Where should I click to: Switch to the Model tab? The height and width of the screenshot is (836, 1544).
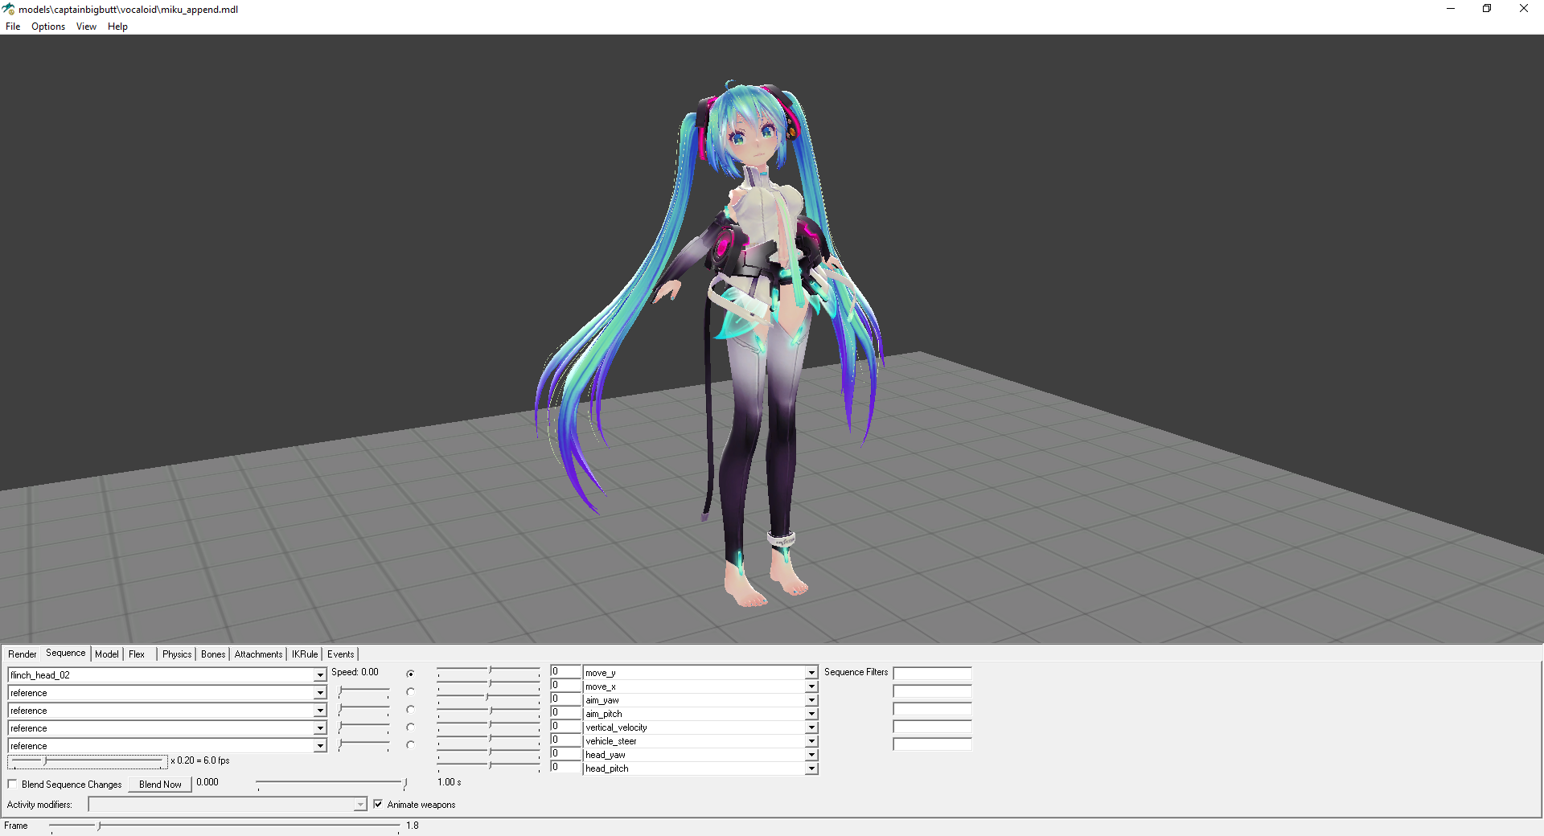point(107,654)
